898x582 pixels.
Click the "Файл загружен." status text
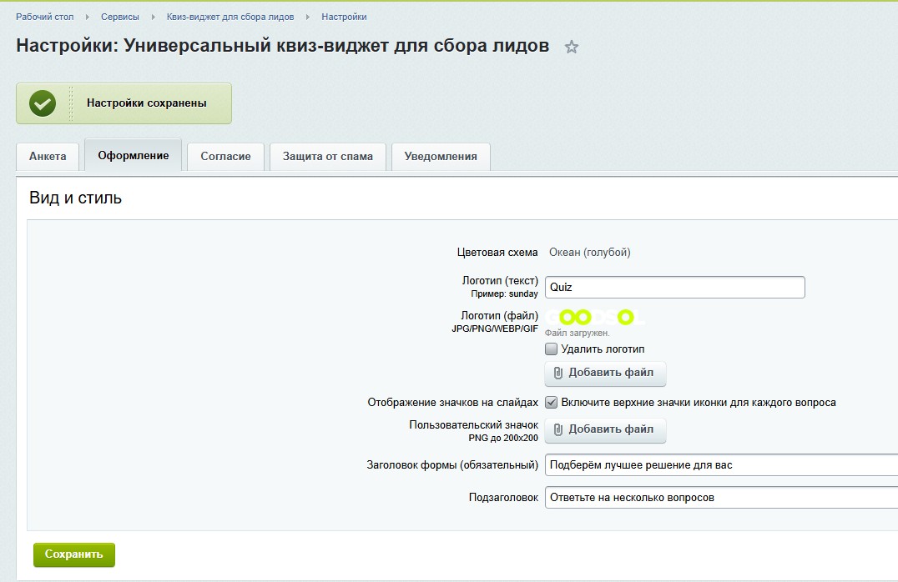pos(578,333)
